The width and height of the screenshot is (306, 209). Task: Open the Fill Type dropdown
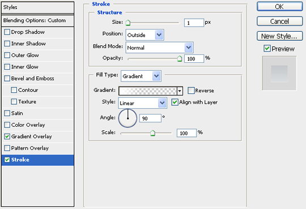pyautogui.click(x=141, y=76)
